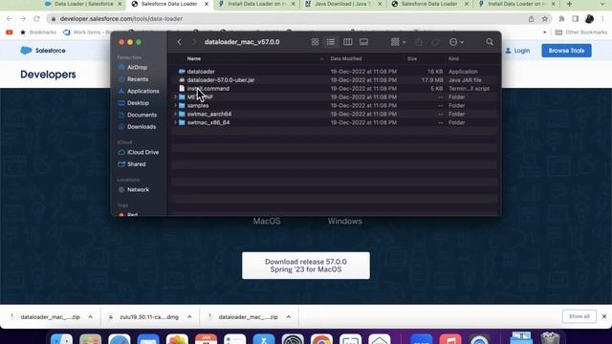Viewport: 612px width, 344px height.
Task: Go back in Finder window
Action: coord(179,42)
